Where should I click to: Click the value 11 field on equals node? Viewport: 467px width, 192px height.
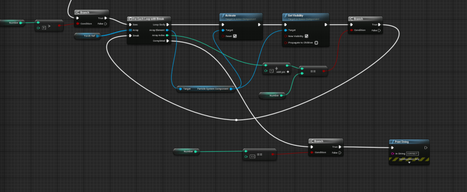(x=252, y=156)
